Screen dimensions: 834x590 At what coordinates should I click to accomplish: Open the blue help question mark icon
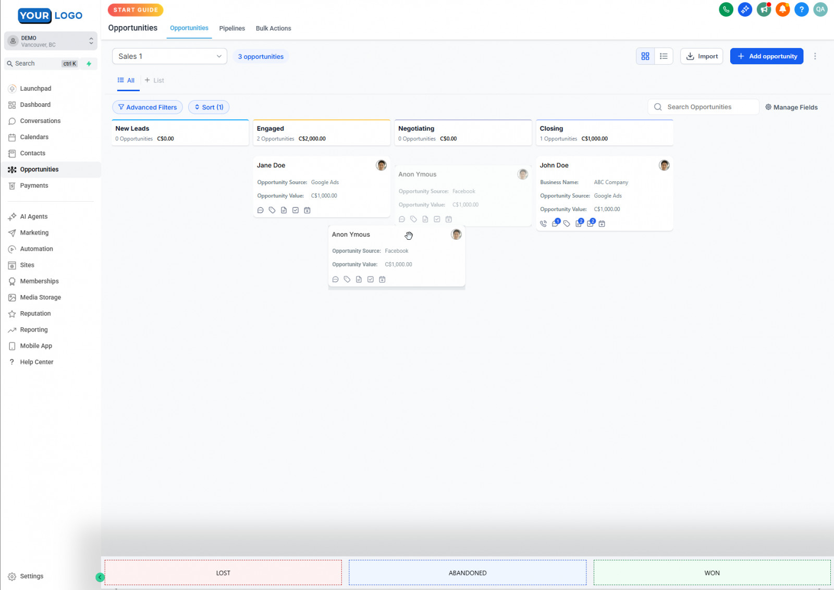[801, 9]
